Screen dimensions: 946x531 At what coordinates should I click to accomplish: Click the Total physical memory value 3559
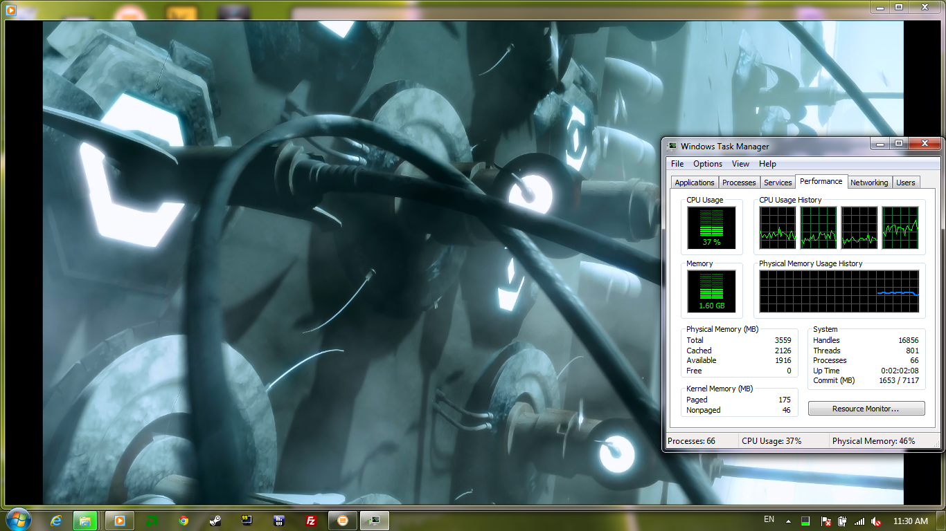point(783,340)
